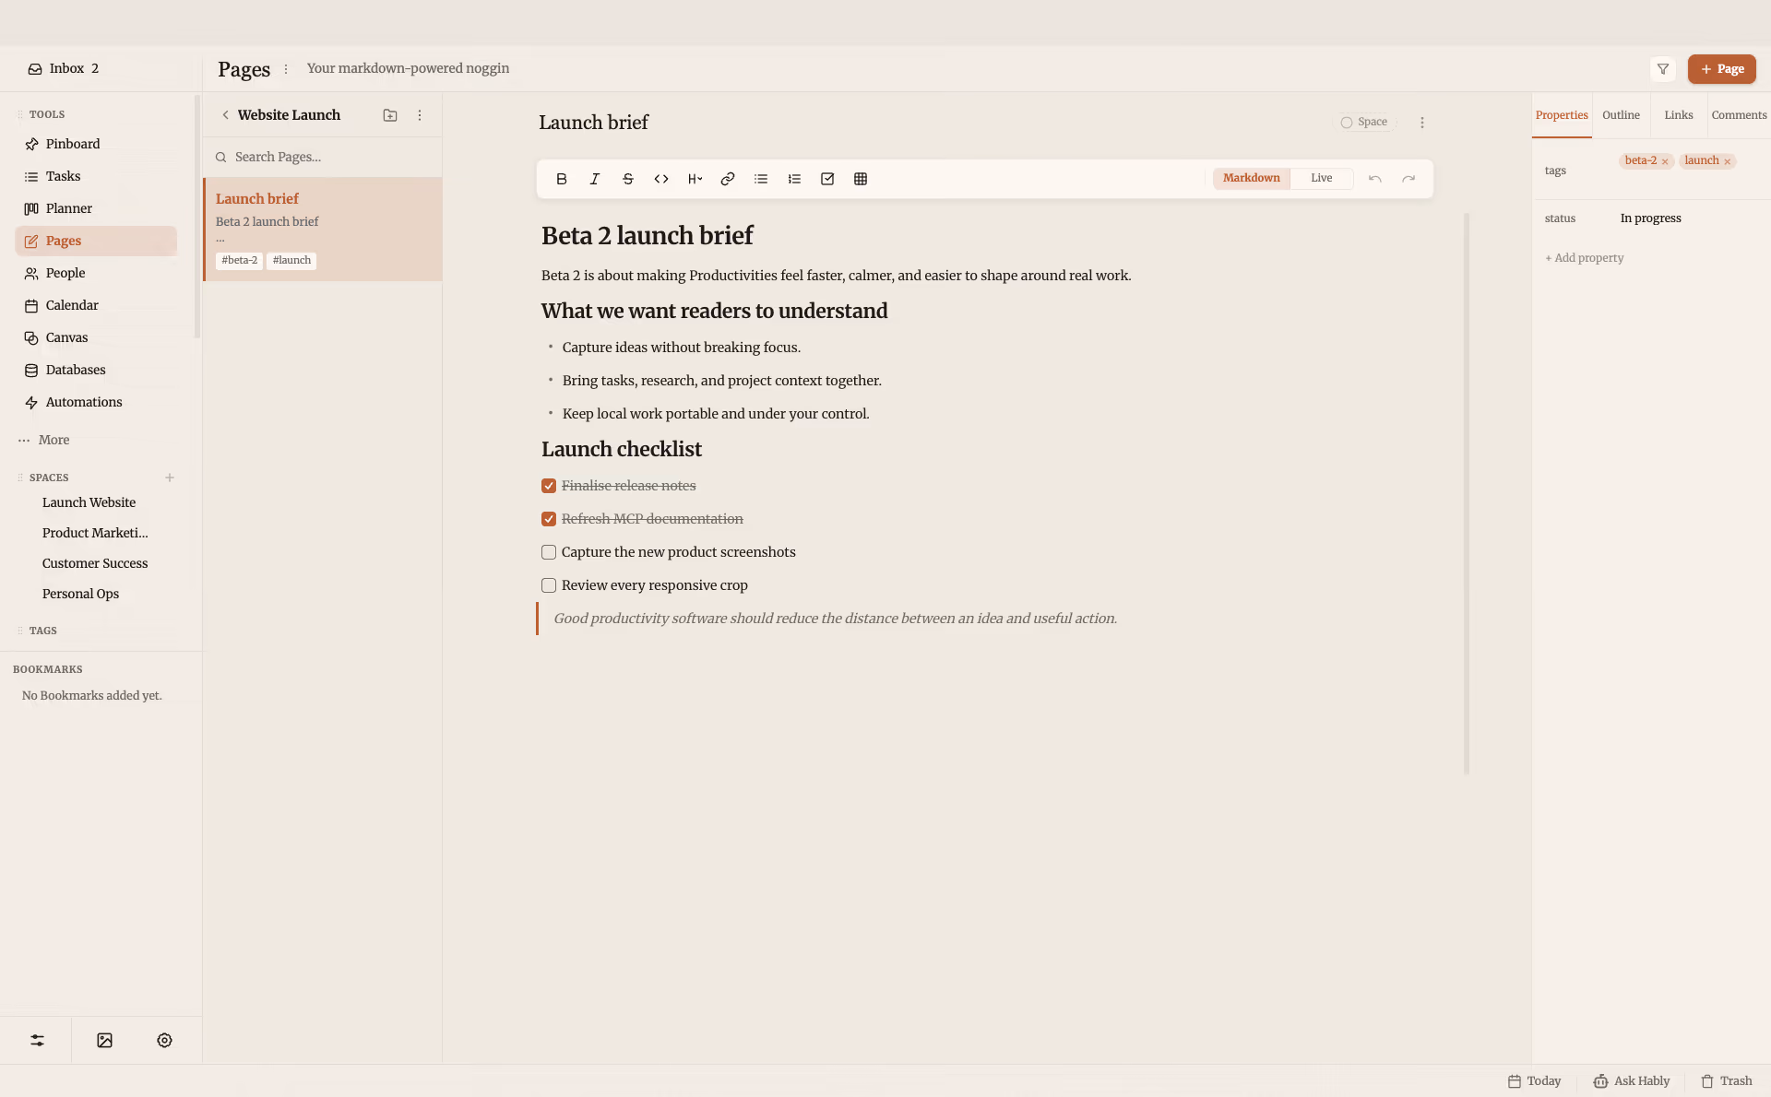
Task: Open Launch Website space
Action: tap(89, 502)
